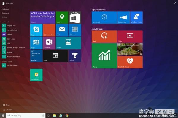Open Task View from the taskbar
Screen dimensions: 178x118
pos(48,116)
